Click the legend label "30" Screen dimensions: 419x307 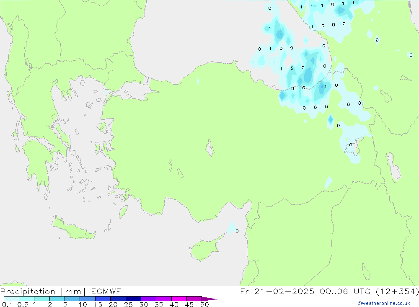(x=143, y=304)
